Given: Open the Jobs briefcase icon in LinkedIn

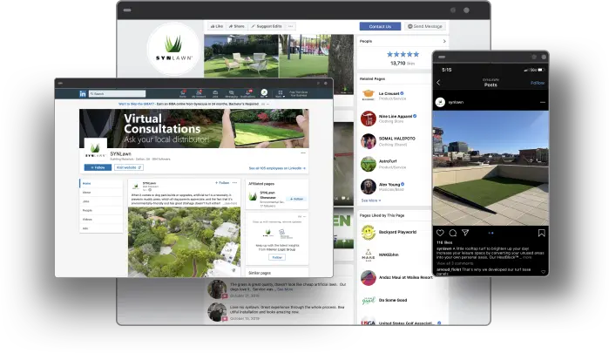Looking at the screenshot, I should click(x=215, y=93).
